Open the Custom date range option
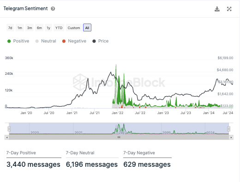The image size is (240, 182). coord(74,28)
